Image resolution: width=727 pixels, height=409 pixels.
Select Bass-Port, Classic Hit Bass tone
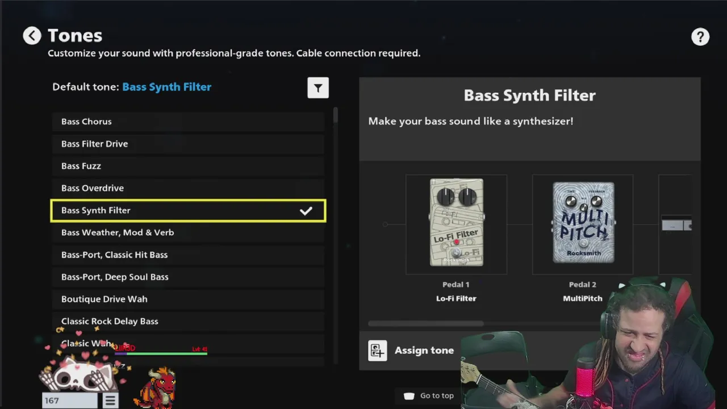point(188,254)
